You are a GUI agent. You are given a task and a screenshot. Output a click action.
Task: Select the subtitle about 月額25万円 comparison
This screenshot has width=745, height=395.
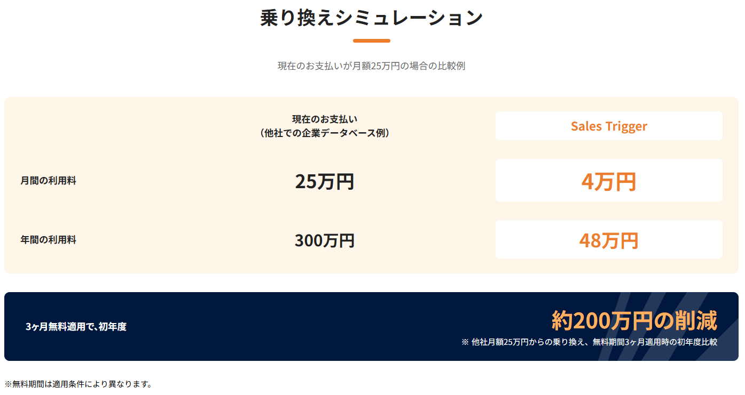(x=372, y=66)
